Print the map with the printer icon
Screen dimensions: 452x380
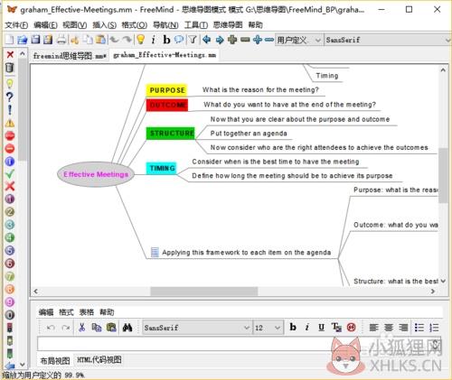pyautogui.click(x=61, y=40)
